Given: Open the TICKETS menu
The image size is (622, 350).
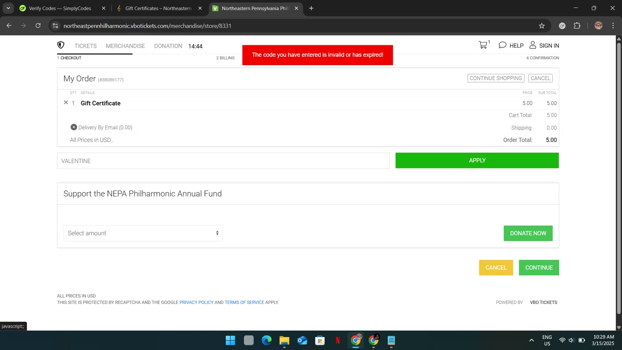Looking at the screenshot, I should (85, 46).
